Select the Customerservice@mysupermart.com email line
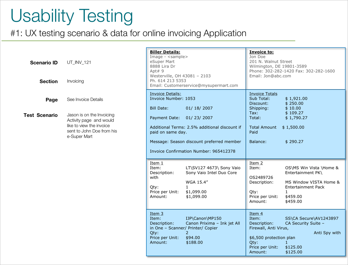 pyautogui.click(x=194, y=86)
